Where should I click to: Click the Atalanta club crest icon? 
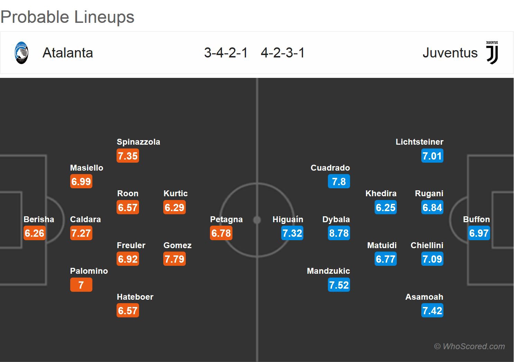coord(21,53)
